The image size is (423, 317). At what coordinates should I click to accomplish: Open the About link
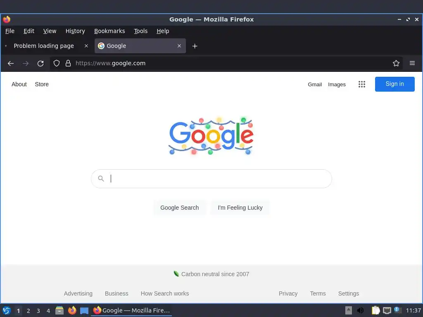click(19, 84)
